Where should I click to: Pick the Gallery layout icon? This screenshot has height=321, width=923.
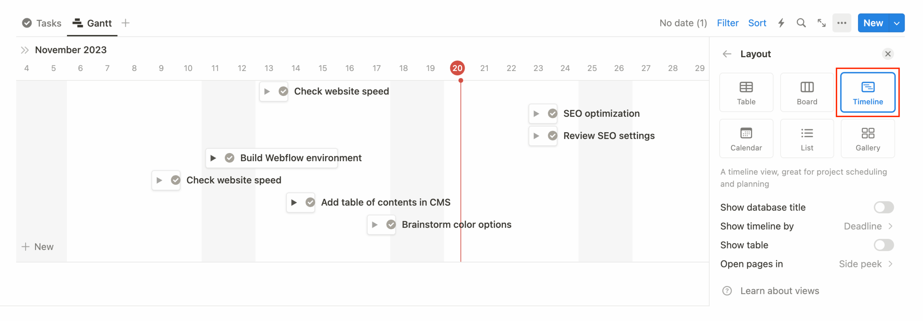click(x=868, y=138)
